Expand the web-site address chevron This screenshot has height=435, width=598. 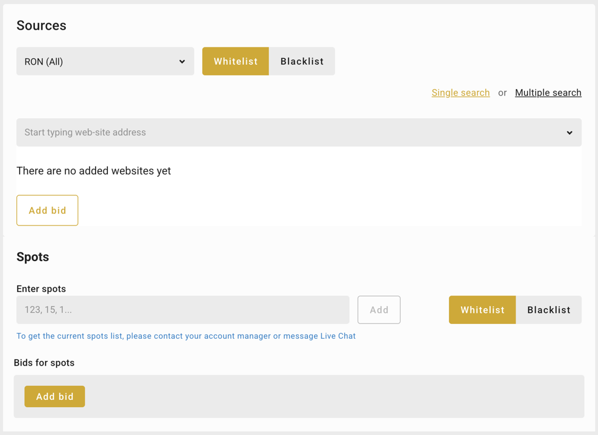[x=569, y=133]
